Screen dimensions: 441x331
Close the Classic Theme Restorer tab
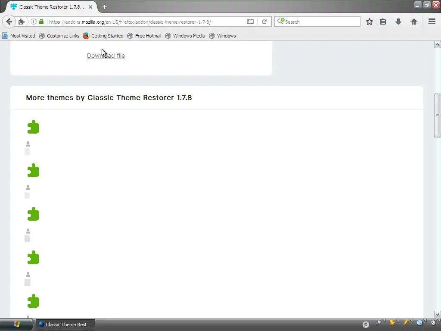pos(90,7)
